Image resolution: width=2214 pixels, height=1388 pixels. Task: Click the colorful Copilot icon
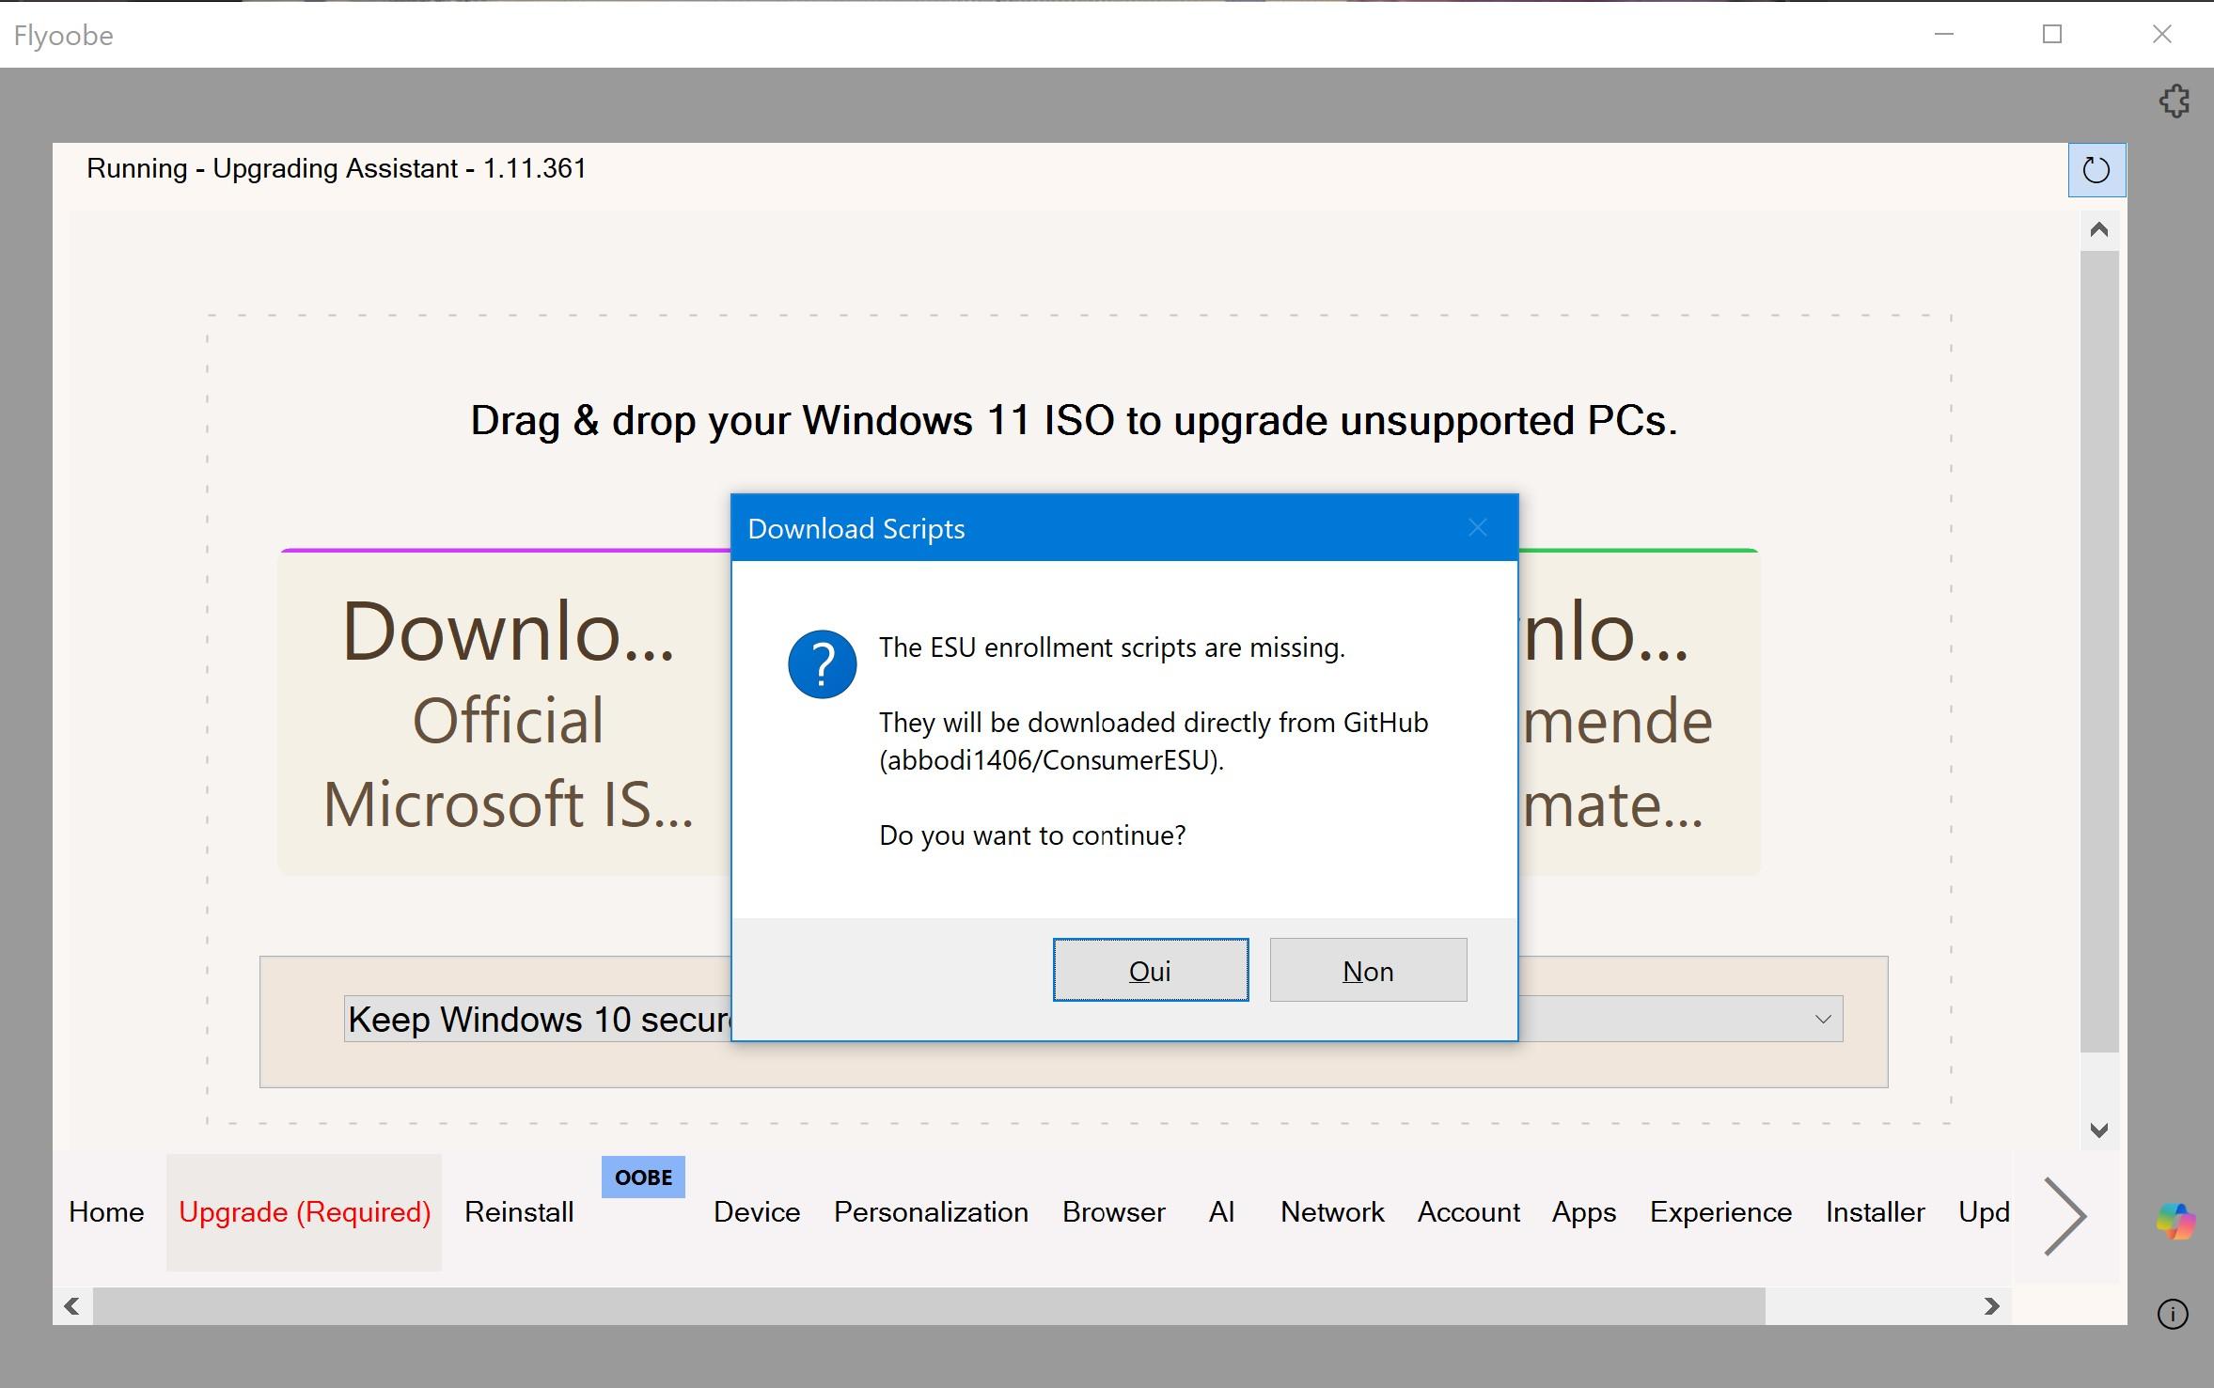coord(2175,1221)
